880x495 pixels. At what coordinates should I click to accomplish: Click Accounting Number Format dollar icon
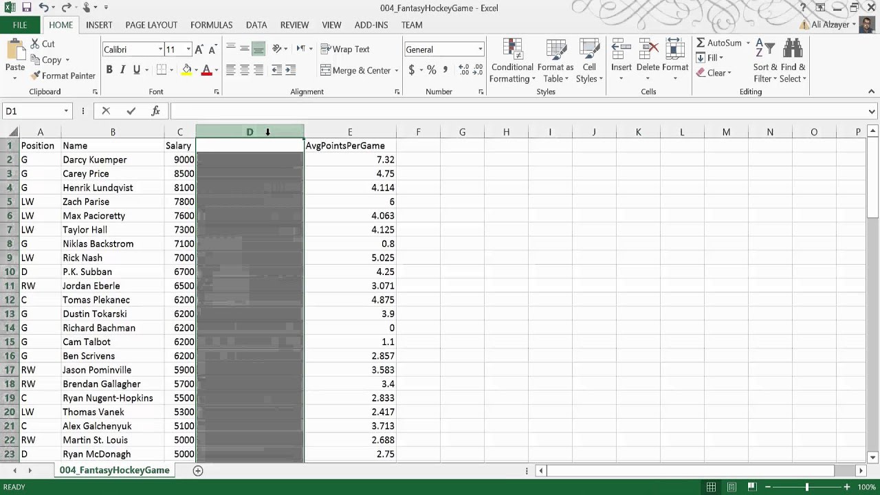(411, 70)
